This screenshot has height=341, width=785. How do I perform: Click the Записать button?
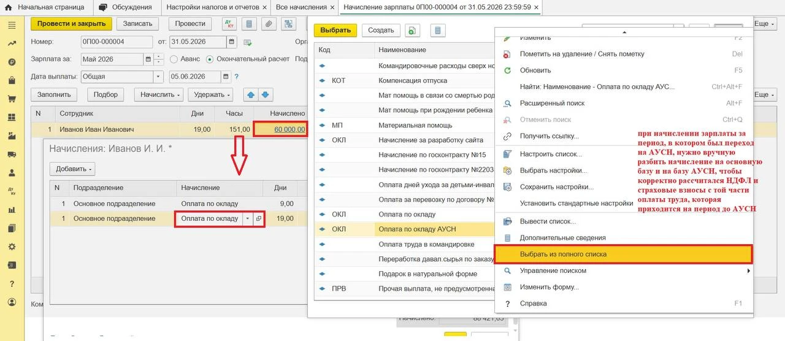tap(138, 24)
